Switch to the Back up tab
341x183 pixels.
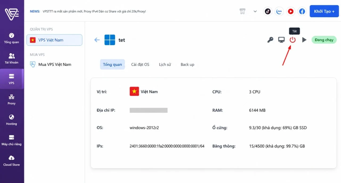click(187, 64)
